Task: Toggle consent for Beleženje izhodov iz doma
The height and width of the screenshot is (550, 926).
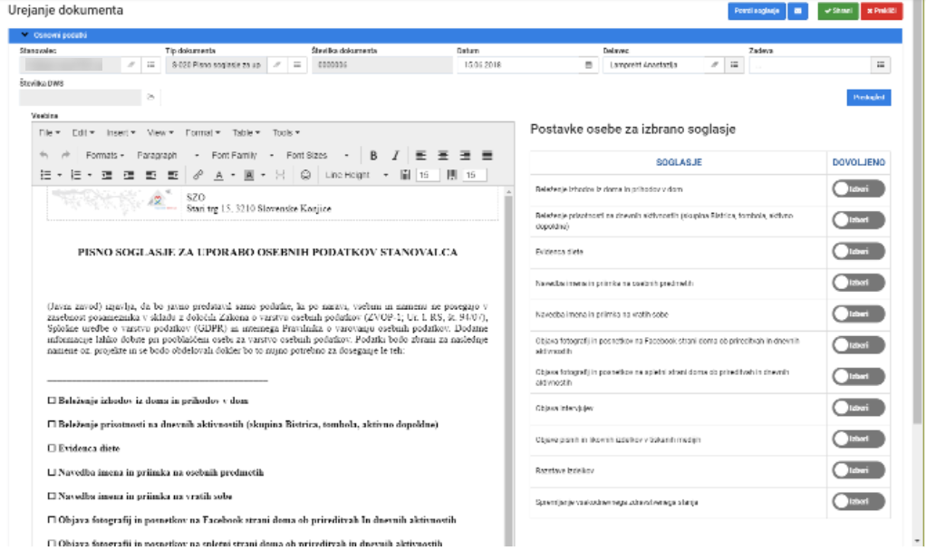Action: pos(858,189)
